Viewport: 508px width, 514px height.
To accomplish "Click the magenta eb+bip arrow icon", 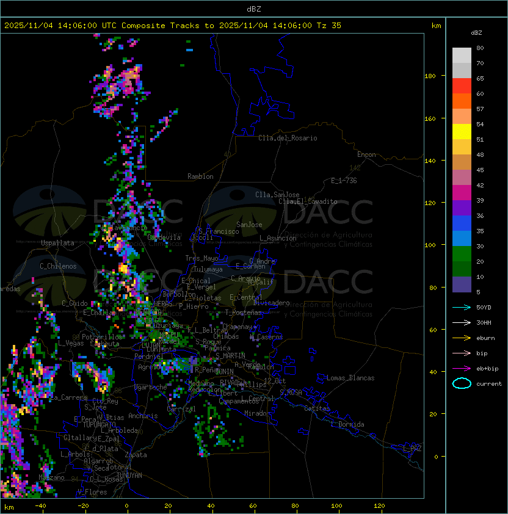I will click(462, 369).
